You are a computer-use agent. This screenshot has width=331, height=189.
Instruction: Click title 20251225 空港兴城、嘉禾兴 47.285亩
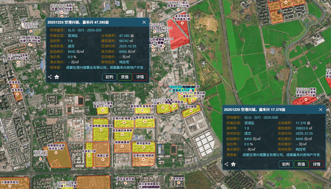tap(78, 22)
